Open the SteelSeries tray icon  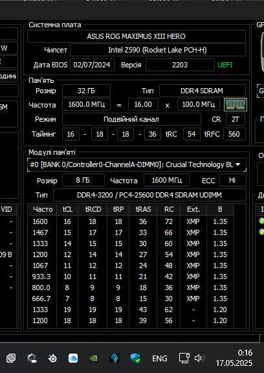click(x=52, y=358)
